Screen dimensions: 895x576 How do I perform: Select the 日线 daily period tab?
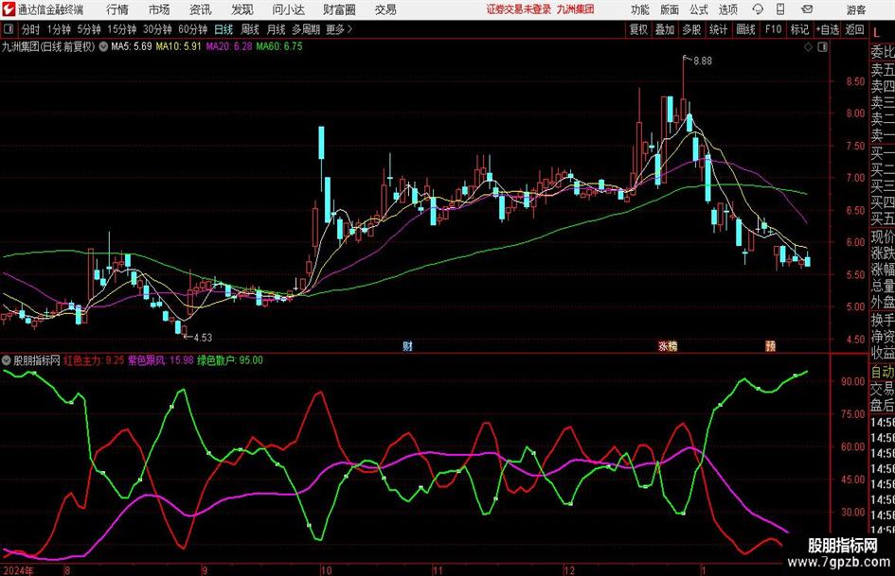(224, 29)
